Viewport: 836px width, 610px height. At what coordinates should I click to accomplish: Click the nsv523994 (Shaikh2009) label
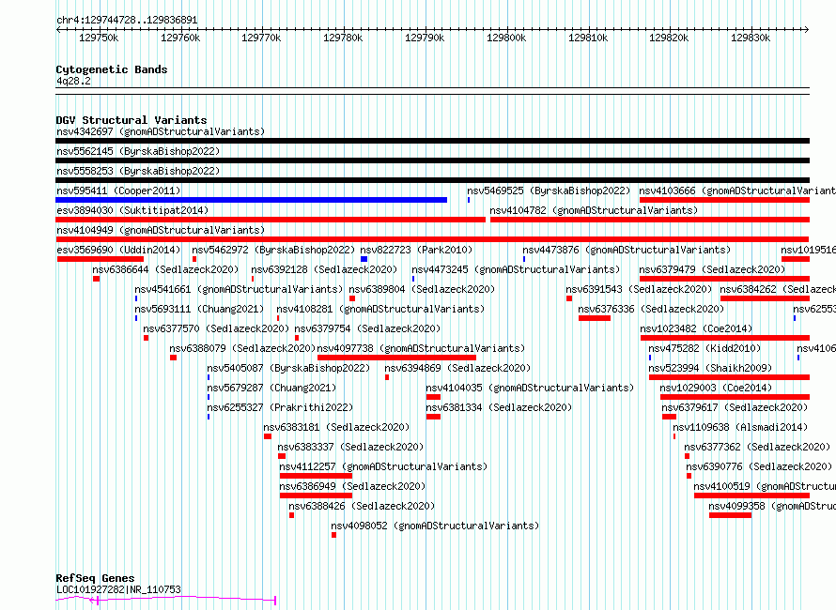coord(710,368)
